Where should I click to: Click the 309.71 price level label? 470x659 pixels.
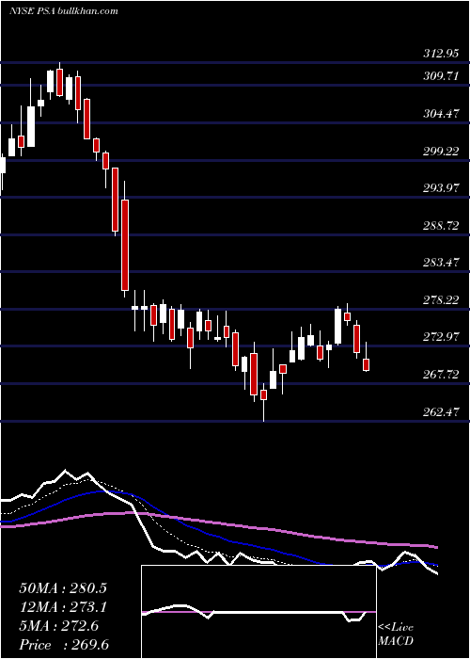tap(441, 76)
